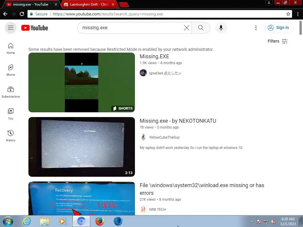Screen dimensions: 303x227
Task: Open a new browser tab
Action: 124,4
